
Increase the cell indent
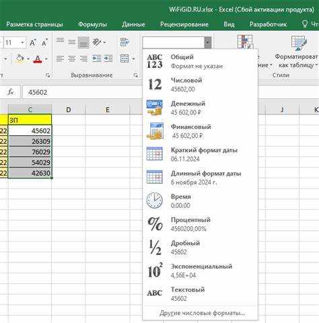click(108, 59)
